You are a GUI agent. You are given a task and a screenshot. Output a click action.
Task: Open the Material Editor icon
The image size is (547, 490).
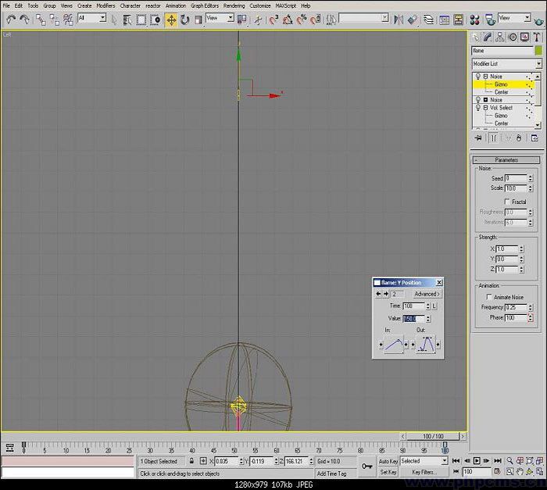[x=474, y=20]
